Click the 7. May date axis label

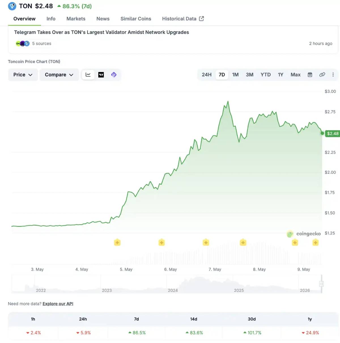215,269
